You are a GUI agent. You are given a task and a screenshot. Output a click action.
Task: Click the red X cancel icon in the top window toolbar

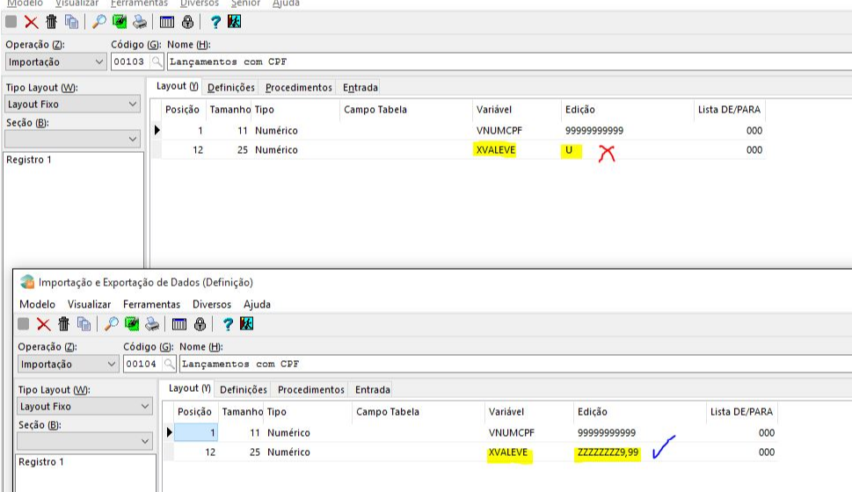(32, 22)
